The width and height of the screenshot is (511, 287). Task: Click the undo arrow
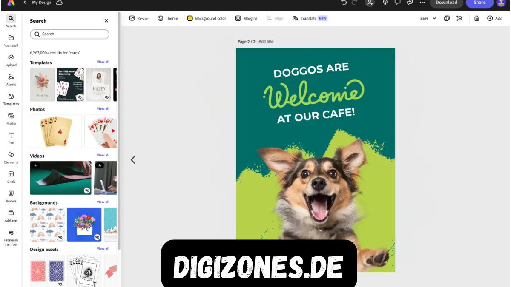(x=344, y=3)
